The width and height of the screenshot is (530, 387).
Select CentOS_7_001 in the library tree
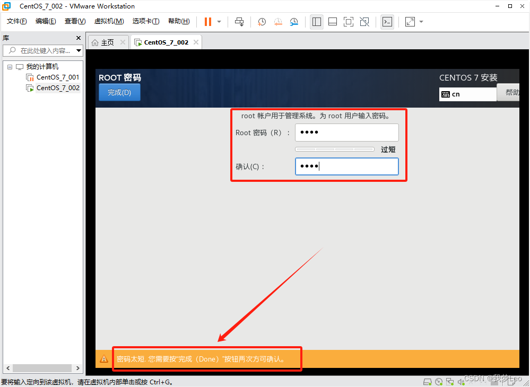[x=58, y=77]
